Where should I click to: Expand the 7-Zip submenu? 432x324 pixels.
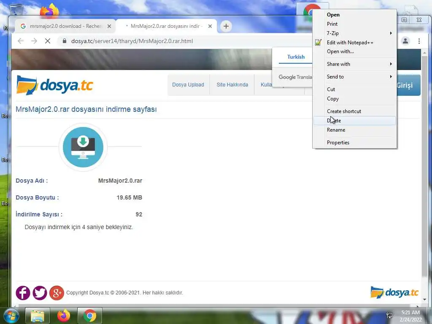pos(354,33)
